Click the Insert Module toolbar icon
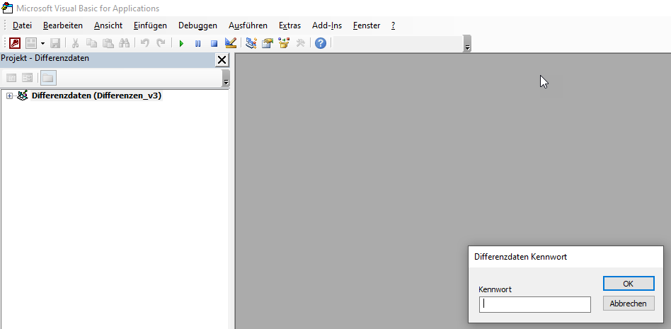The height and width of the screenshot is (329, 671). 31,43
